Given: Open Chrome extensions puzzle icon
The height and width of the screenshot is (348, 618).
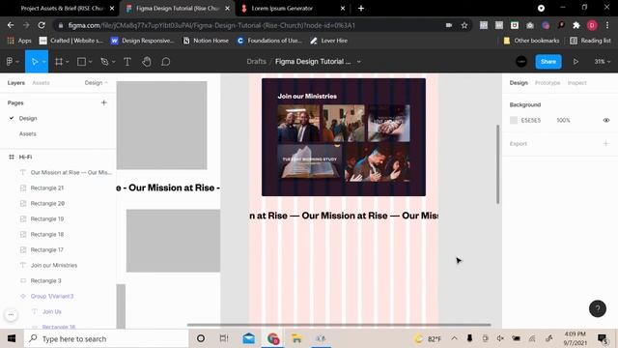Looking at the screenshot, I should click(576, 25).
